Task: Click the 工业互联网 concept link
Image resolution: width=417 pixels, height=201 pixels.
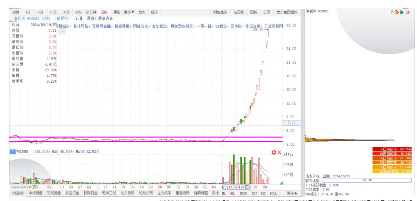Action: (x=273, y=27)
